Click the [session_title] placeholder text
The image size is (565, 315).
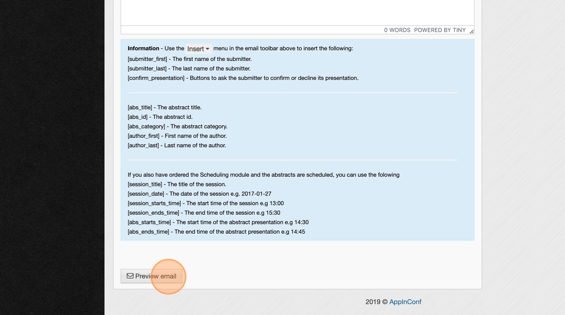145,184
